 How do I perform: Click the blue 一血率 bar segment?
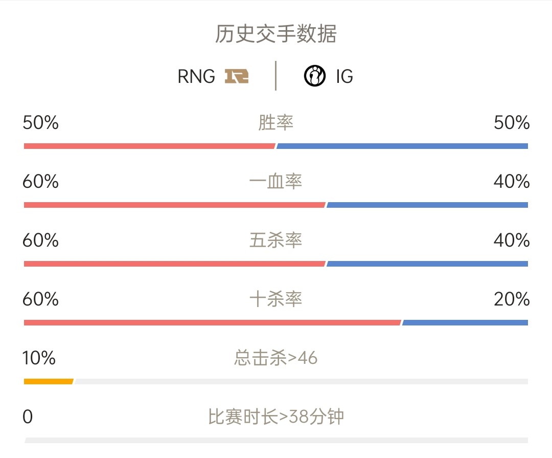[x=427, y=205]
